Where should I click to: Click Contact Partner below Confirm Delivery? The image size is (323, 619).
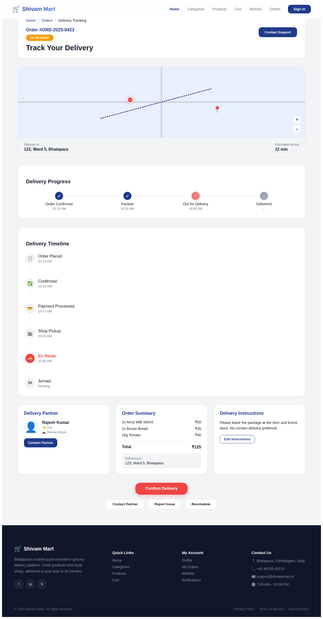point(125,504)
